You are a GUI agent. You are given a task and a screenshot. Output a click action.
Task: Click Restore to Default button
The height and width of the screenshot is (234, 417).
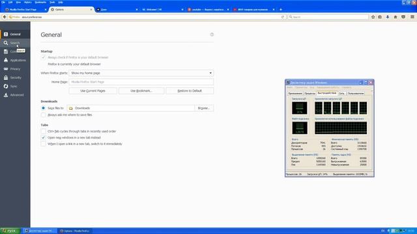190,91
